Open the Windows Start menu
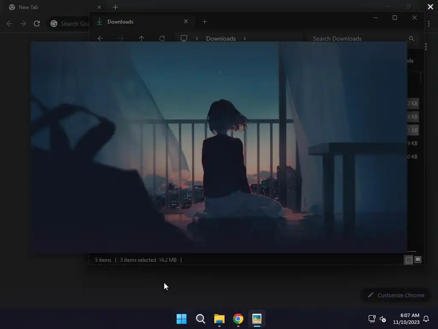Screen dimensions: 438x329 tap(181, 319)
